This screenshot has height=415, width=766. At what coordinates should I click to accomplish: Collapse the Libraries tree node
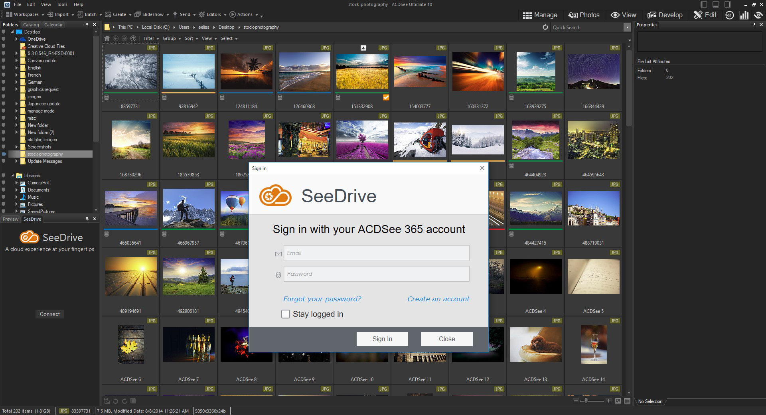click(12, 176)
